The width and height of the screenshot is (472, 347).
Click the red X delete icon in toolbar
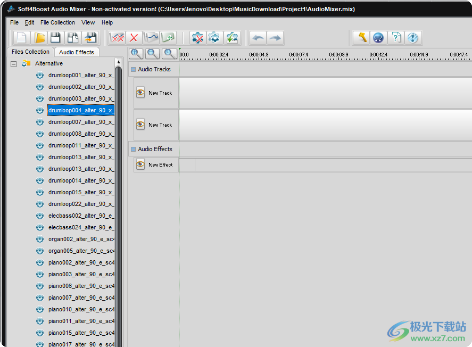(134, 38)
